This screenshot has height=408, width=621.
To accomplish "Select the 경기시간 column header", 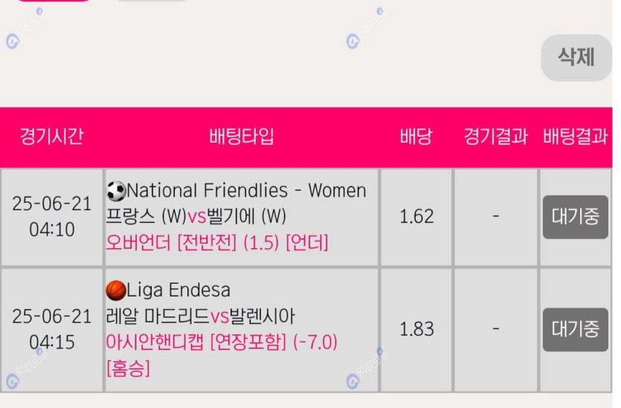I will click(51, 137).
